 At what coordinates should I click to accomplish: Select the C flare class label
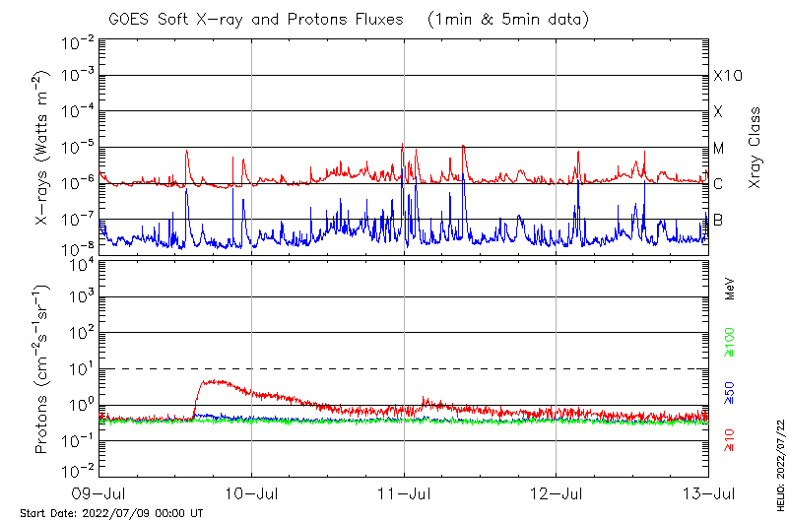(719, 183)
